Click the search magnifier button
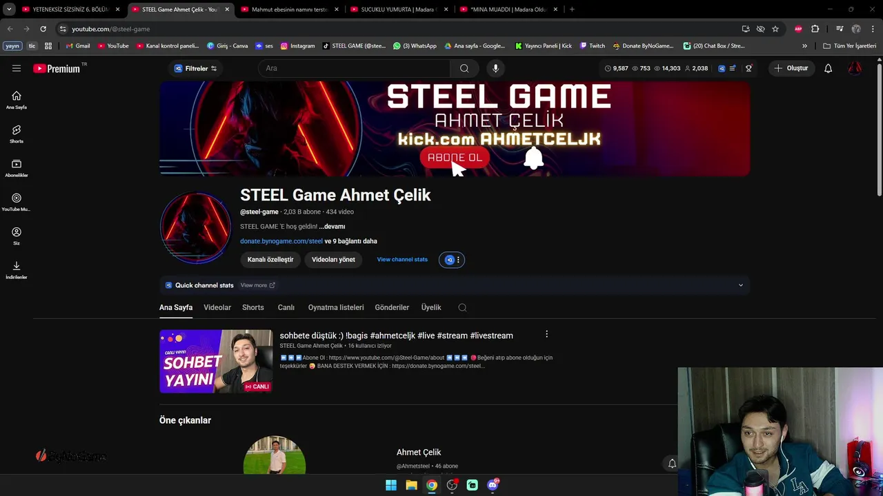This screenshot has height=496, width=883. (x=464, y=68)
